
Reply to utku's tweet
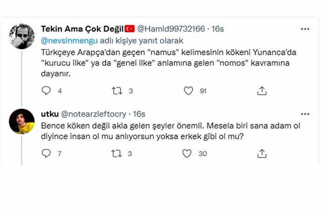tap(46, 153)
